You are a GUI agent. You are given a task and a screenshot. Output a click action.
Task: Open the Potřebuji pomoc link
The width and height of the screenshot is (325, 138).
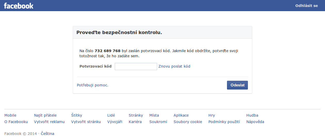coord(93,85)
